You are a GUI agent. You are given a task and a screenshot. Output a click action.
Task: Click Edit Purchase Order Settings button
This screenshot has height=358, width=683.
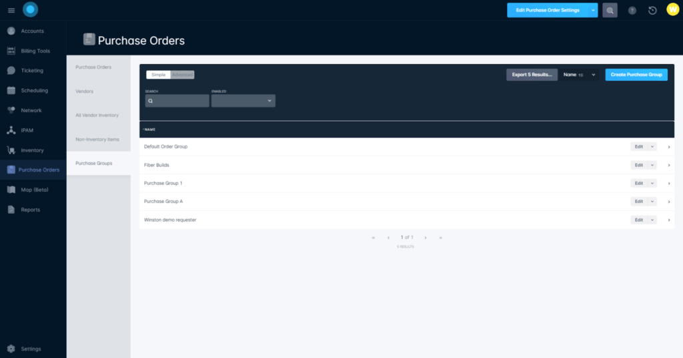tap(548, 11)
